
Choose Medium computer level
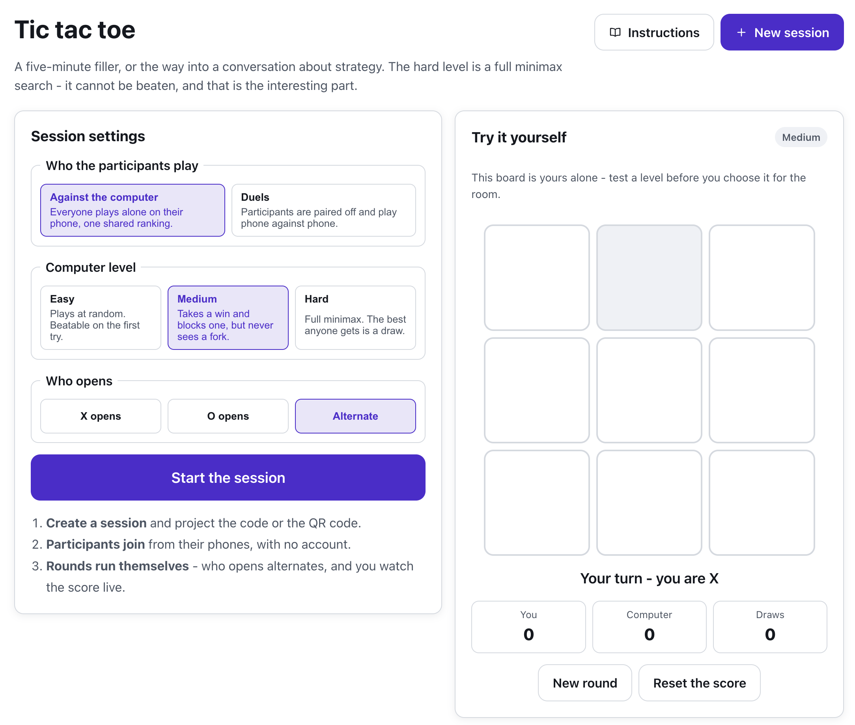point(228,318)
